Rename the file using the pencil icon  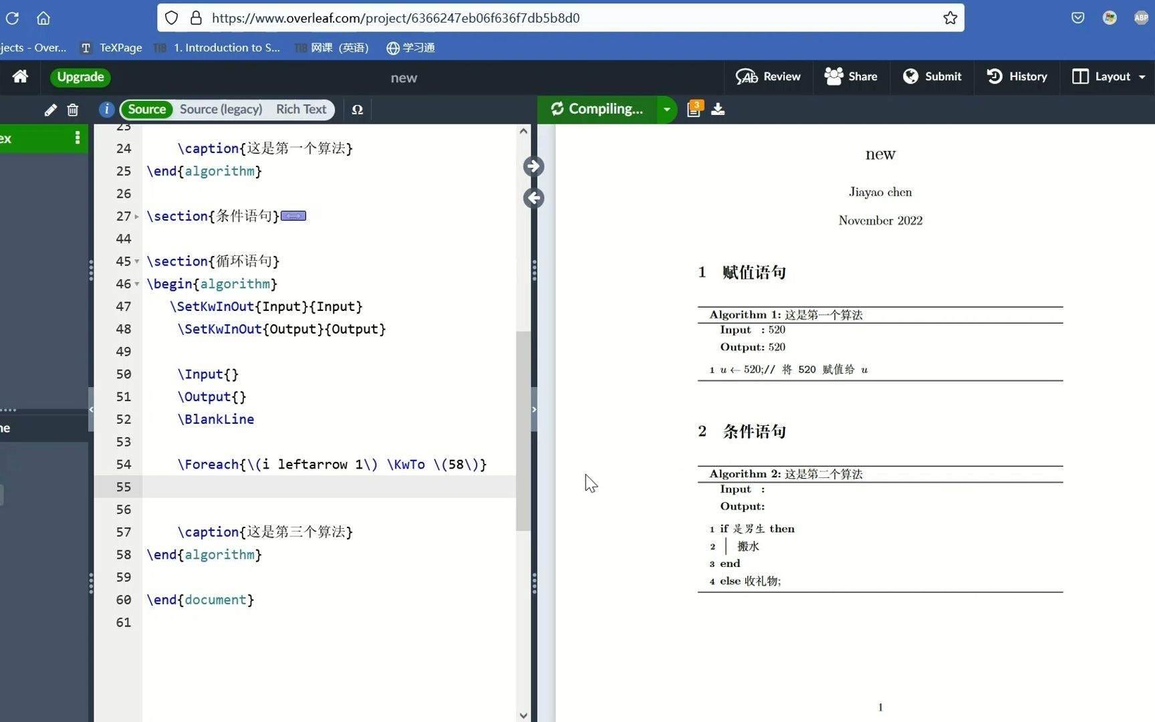(x=50, y=110)
